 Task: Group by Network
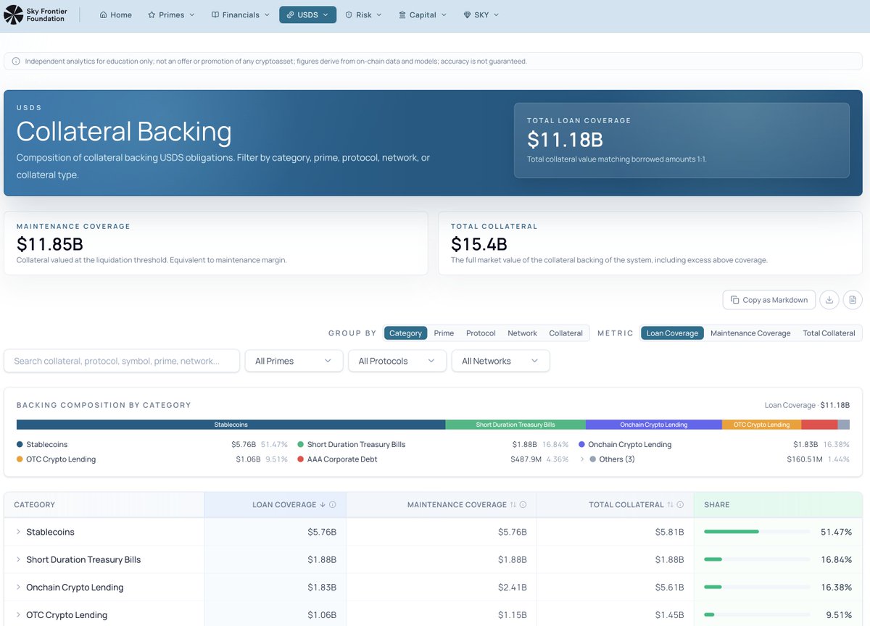(x=522, y=333)
